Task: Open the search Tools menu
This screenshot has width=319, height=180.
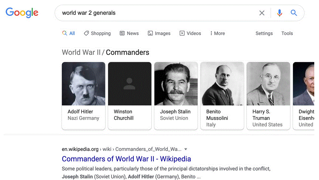Action: coord(287,33)
